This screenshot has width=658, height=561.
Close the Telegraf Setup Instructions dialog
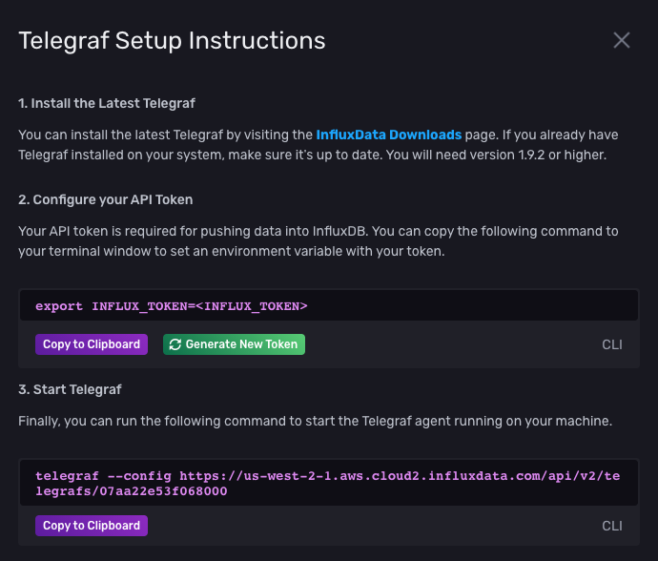point(622,40)
